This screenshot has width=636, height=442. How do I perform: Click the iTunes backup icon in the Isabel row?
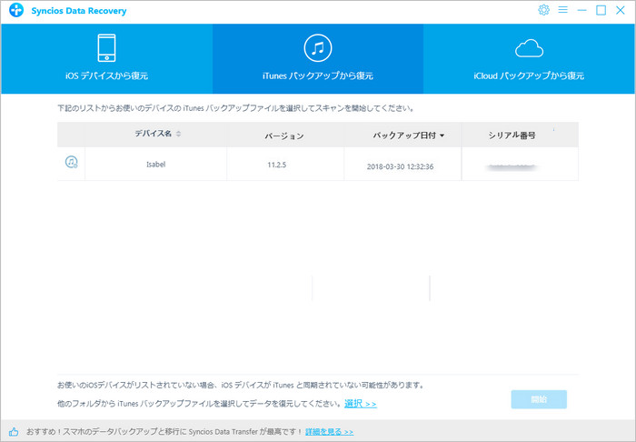point(72,162)
